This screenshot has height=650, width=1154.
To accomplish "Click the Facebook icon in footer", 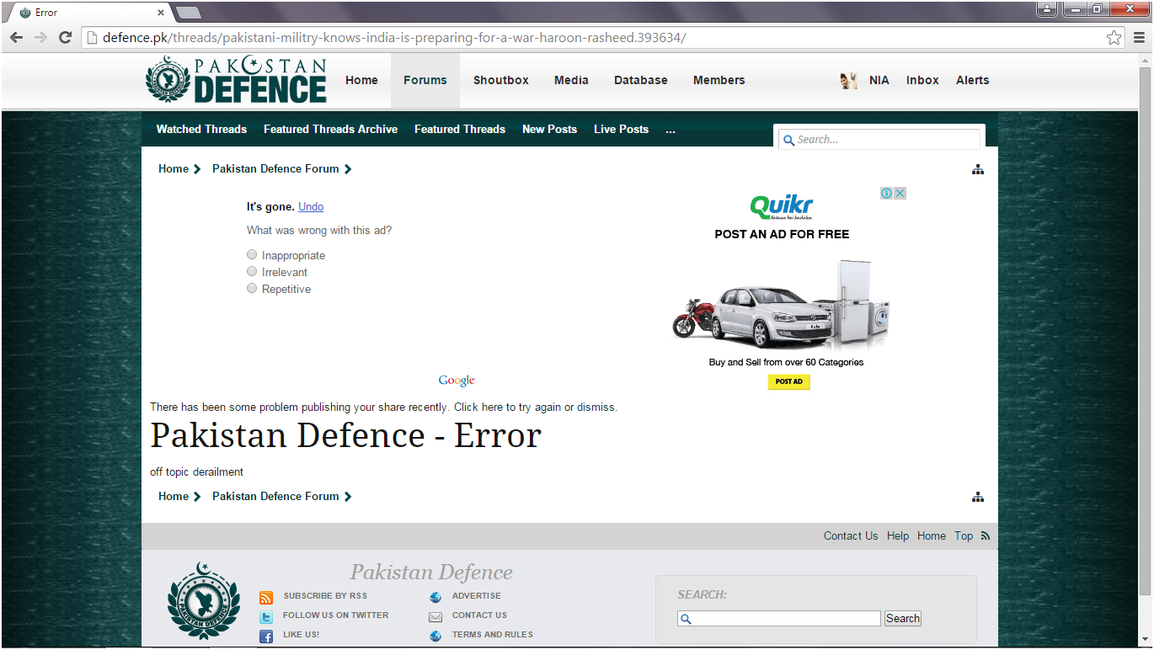I will pos(266,637).
